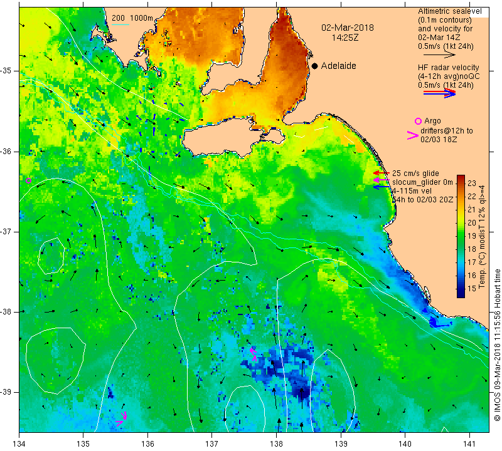Screen dimensions: 502x451
Task: Click the red 25 cm/s glide arrow
Action: coord(382,173)
